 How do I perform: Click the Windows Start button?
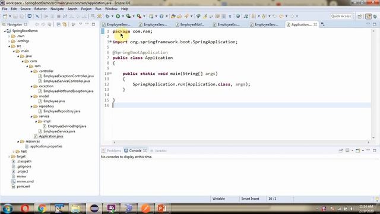click(7, 209)
